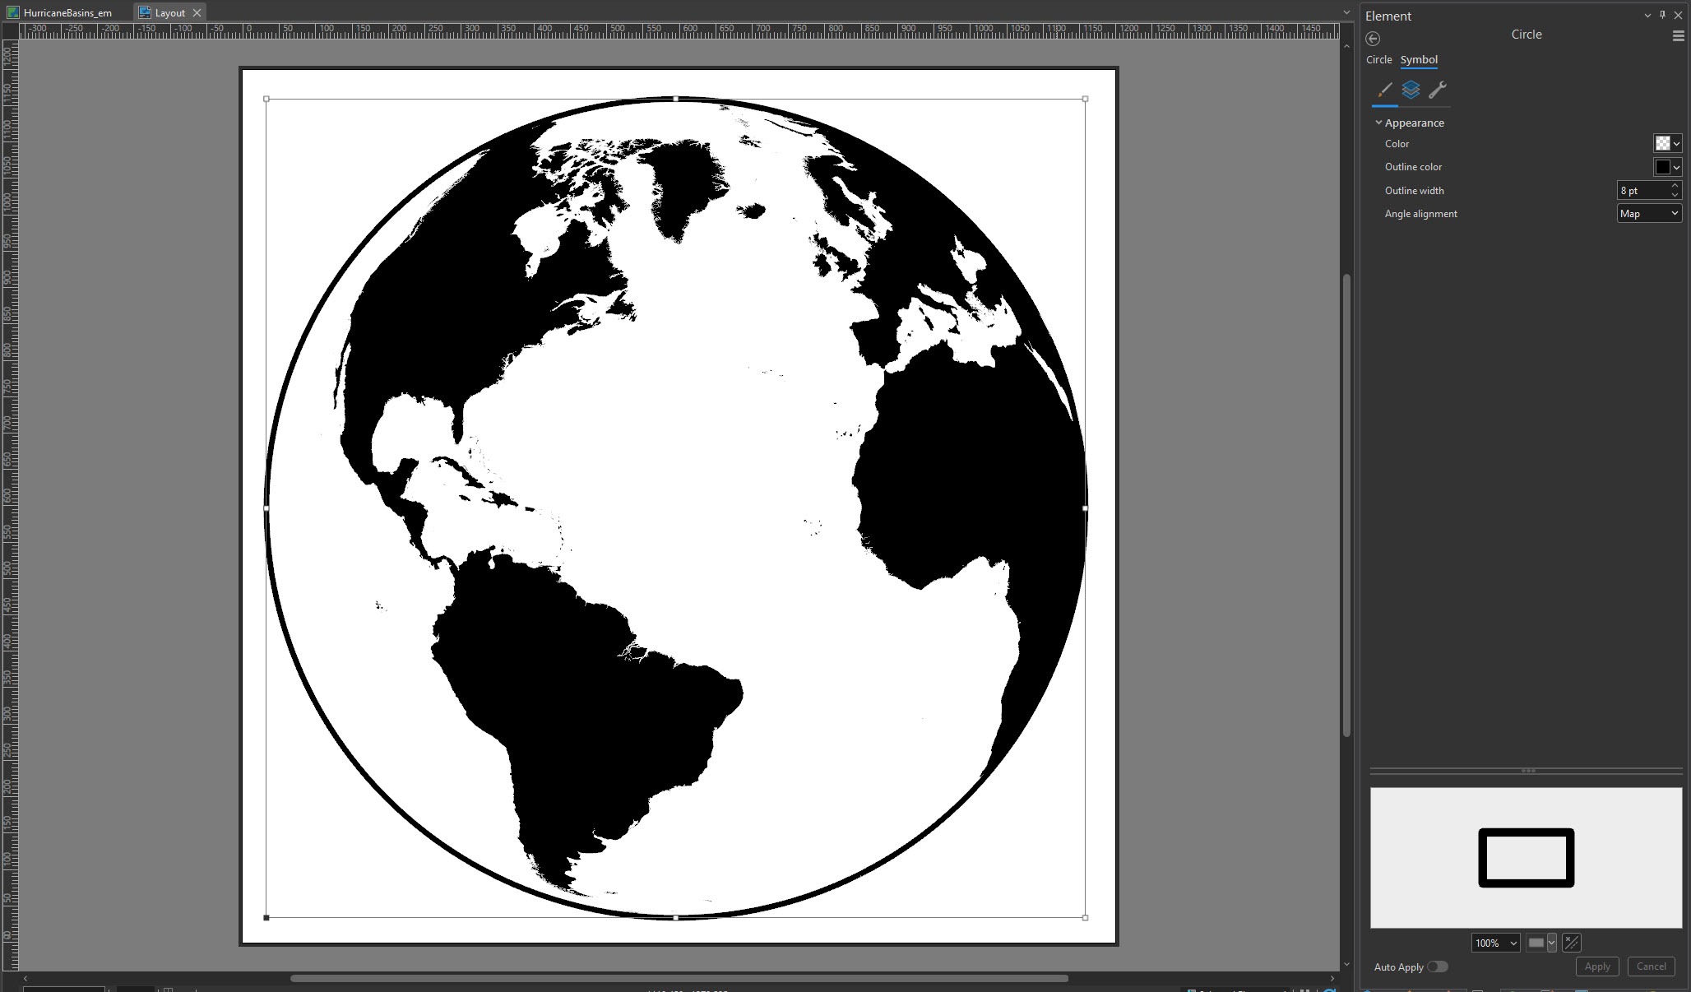Click the Cancel button
1691x992 pixels.
point(1651,967)
